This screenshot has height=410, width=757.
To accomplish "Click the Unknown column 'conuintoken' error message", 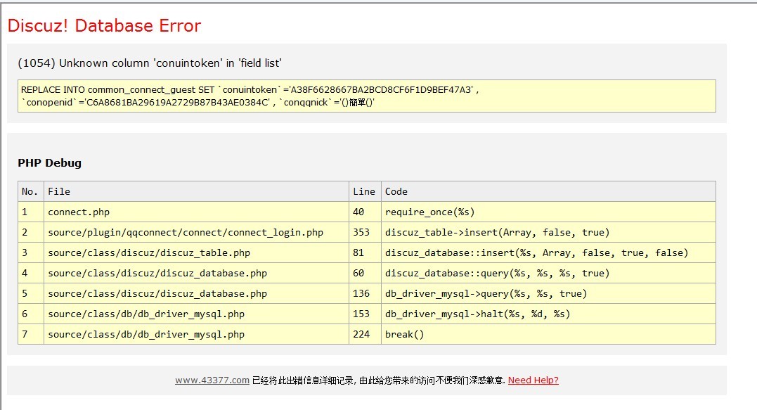I will [x=149, y=63].
